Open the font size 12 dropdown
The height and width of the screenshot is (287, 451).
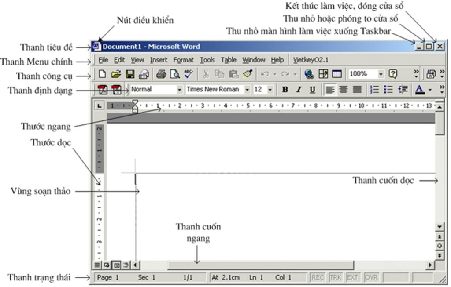270,90
